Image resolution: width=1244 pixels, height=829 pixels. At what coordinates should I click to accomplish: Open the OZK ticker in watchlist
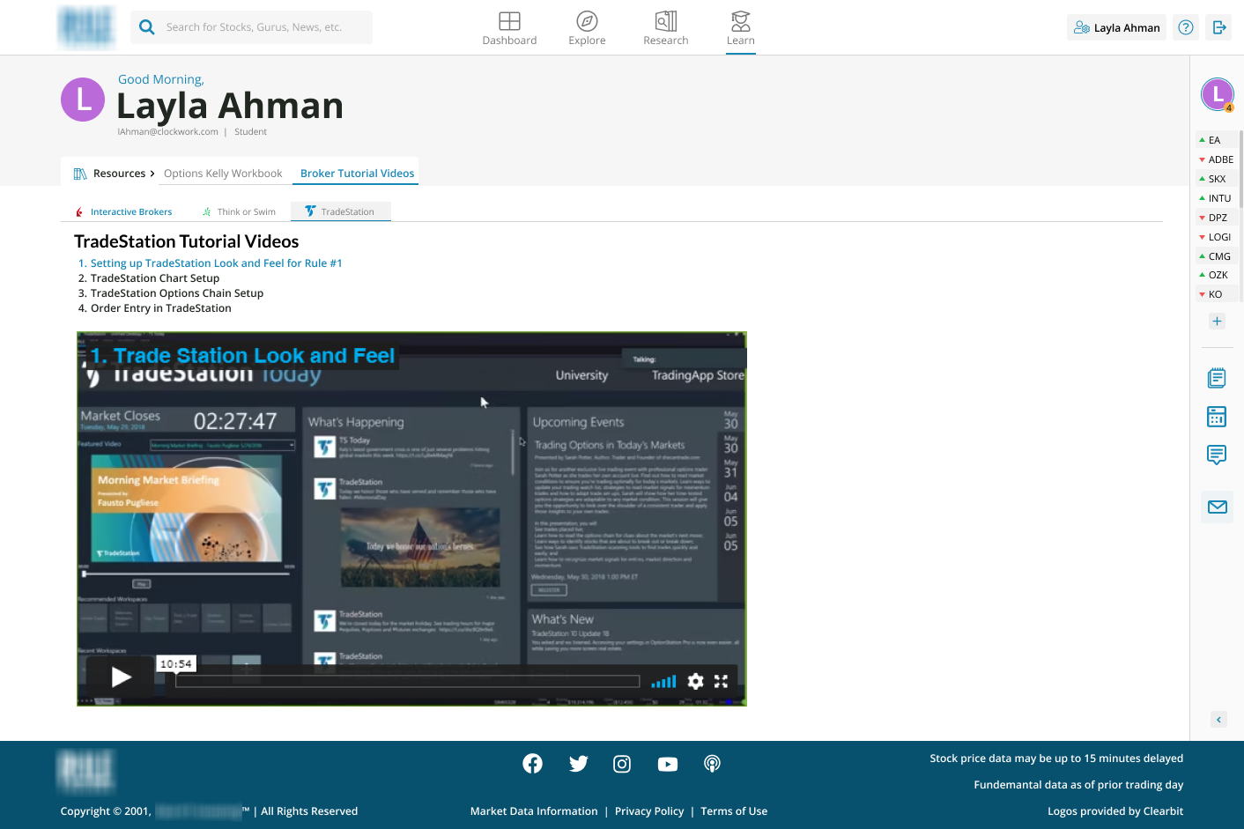(x=1217, y=275)
